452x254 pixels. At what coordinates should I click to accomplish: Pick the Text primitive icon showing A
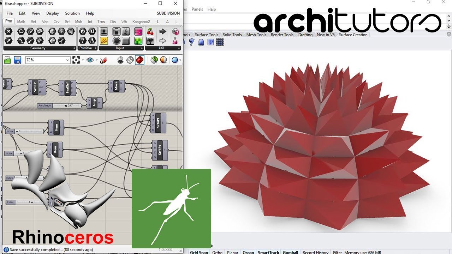(x=92, y=41)
